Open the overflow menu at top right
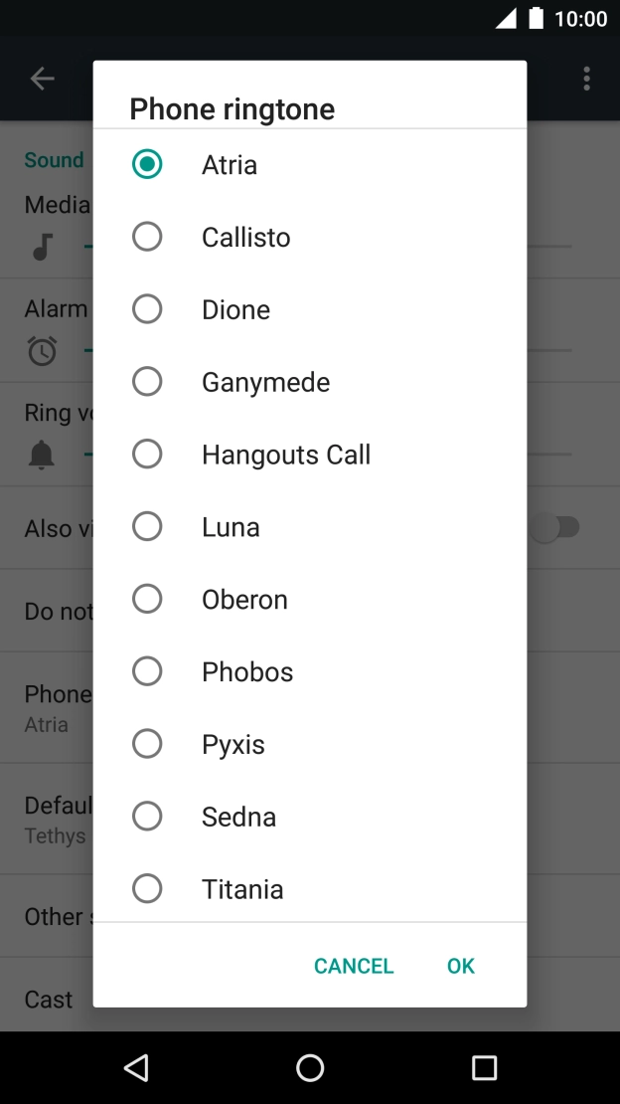Screen dimensions: 620x1104 (586, 78)
